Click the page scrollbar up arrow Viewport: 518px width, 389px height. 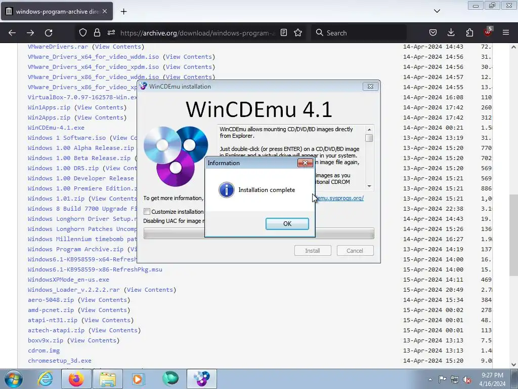513,47
